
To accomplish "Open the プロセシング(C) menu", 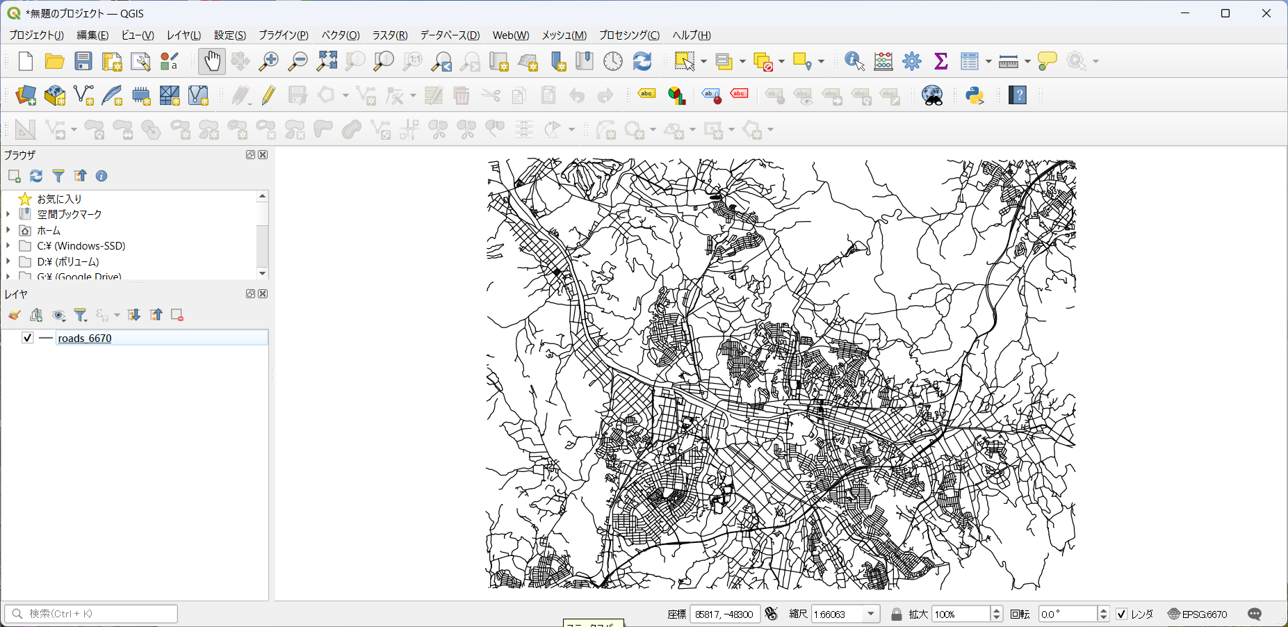I will [x=629, y=35].
